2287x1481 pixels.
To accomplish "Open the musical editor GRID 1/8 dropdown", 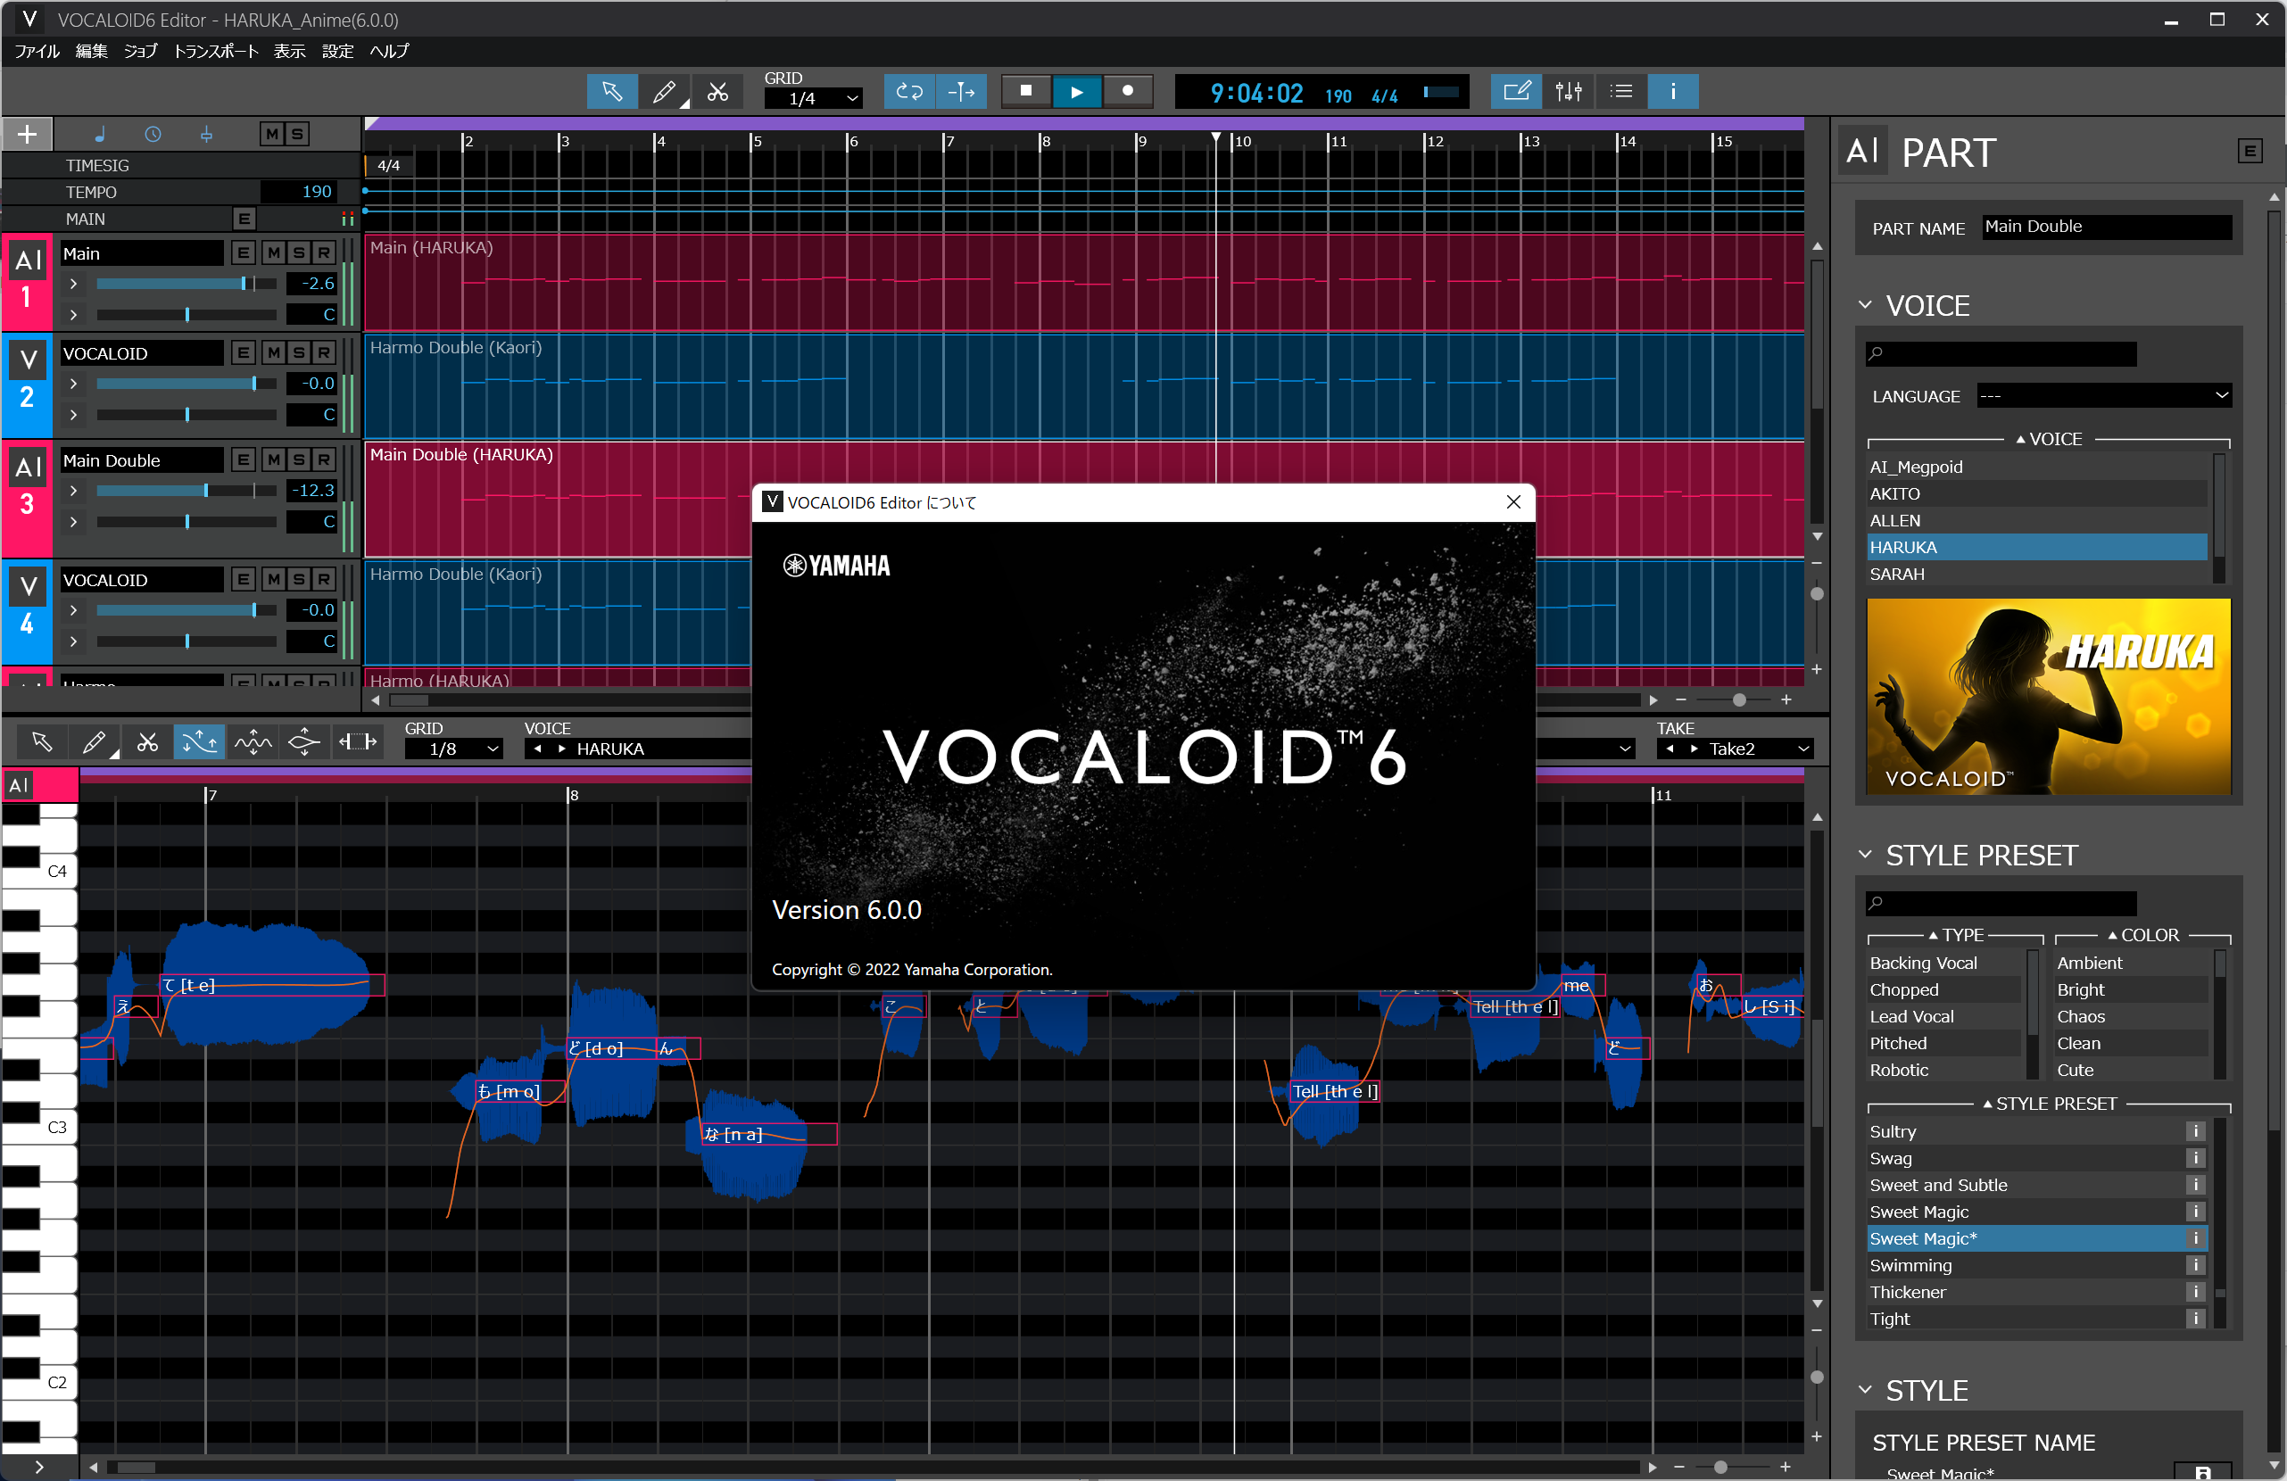I will (453, 749).
